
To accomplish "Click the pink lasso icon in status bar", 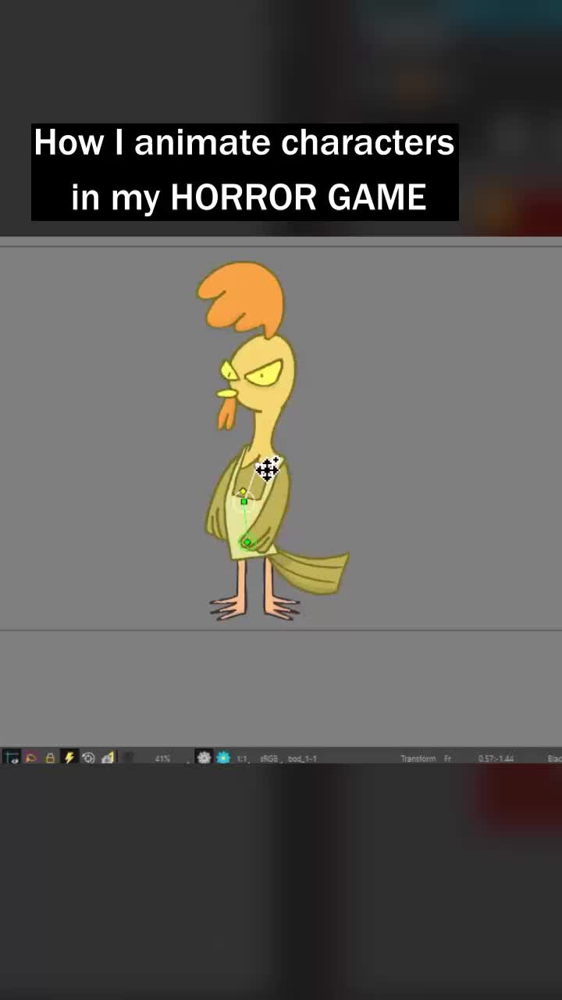I will 31,758.
